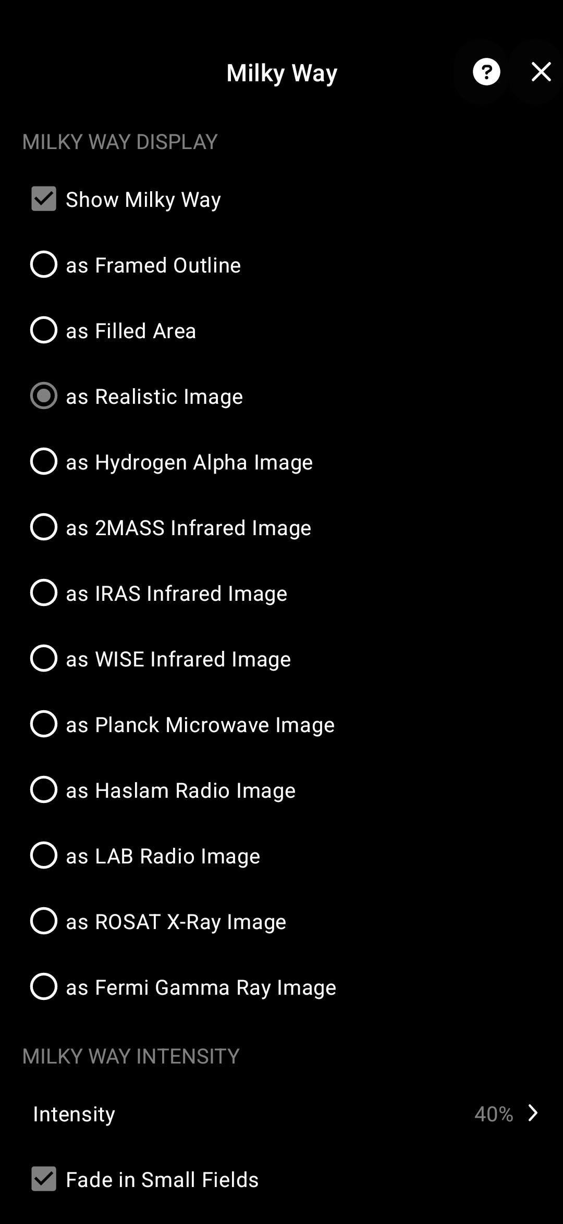
Task: Pick as Hydrogen Alpha Image option
Action: pyautogui.click(x=44, y=462)
